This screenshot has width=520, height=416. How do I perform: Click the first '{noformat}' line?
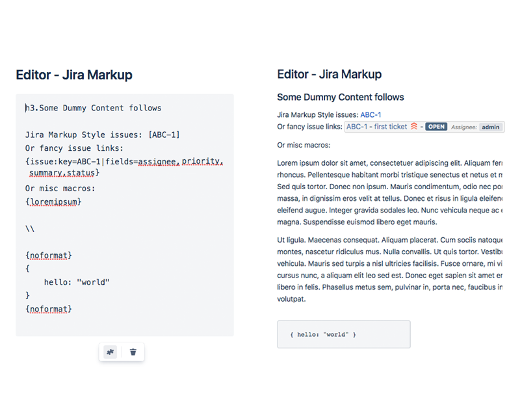49,255
